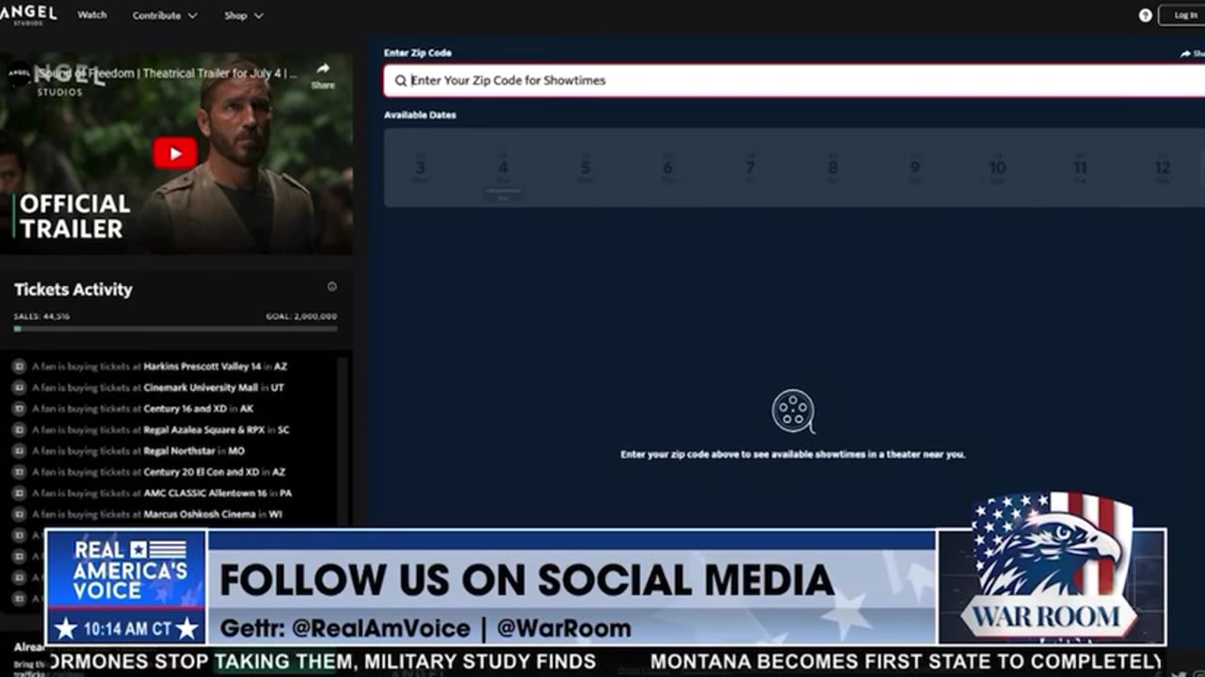
Task: Click the ticket icon for Century 16 and XD
Action: tap(19, 409)
